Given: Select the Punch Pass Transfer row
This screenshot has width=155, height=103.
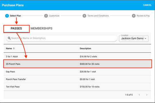Looking at the screenshot, I should click(x=77, y=79).
